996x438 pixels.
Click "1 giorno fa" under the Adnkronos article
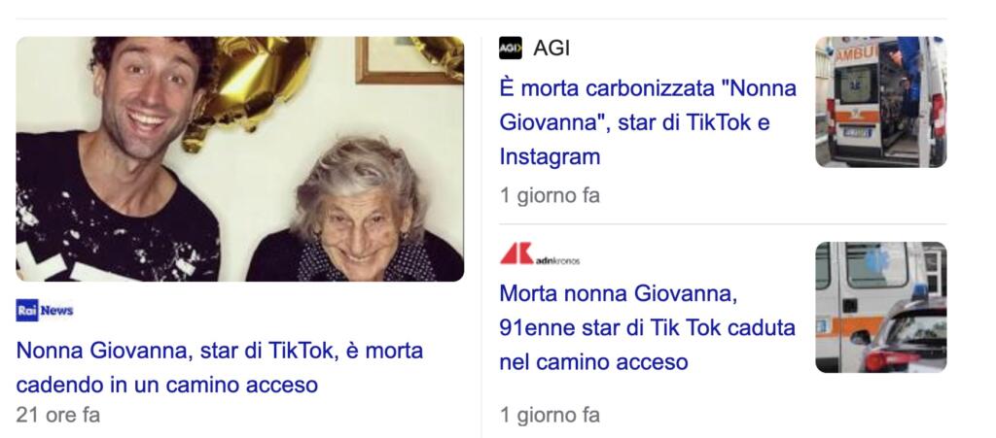click(550, 416)
